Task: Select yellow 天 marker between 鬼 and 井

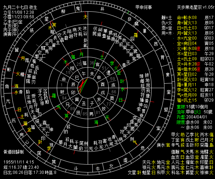Action: tap(85, 17)
